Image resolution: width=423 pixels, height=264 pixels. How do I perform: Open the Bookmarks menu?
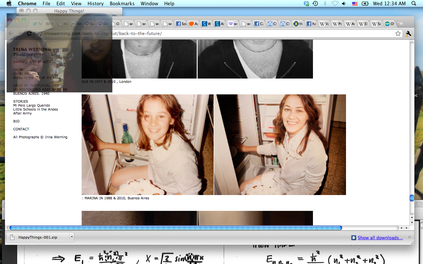(122, 4)
